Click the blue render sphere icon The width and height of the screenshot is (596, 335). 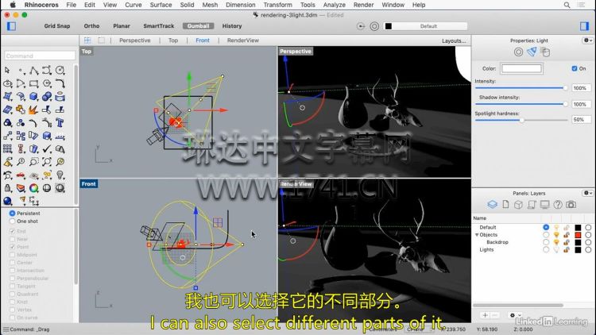click(x=8, y=201)
